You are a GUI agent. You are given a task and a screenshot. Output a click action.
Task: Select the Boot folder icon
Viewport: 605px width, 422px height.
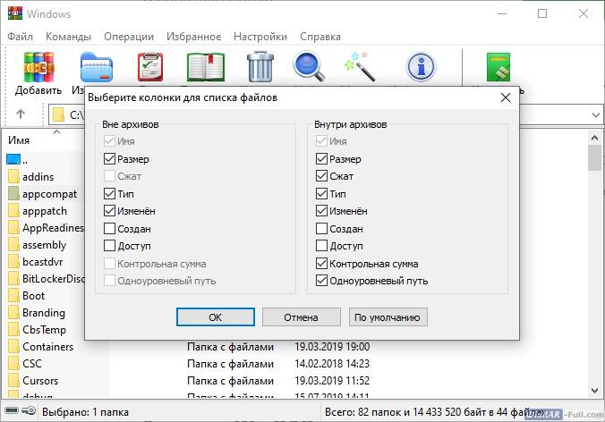[x=13, y=296]
